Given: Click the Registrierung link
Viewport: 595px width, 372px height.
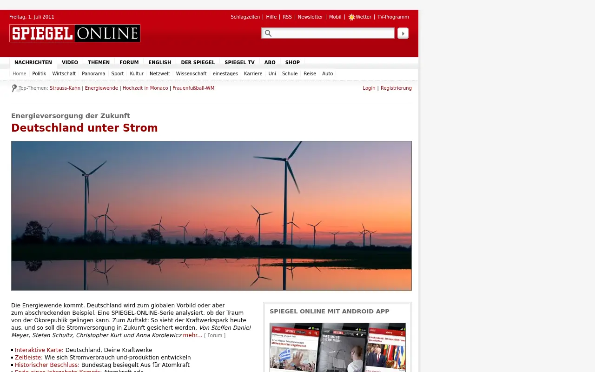Looking at the screenshot, I should [x=396, y=88].
